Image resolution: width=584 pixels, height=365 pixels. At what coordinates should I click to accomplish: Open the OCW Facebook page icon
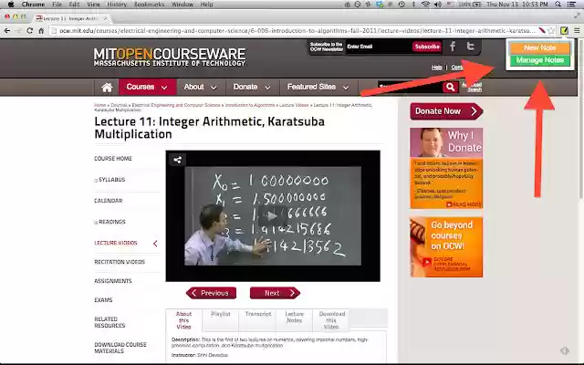453,47
